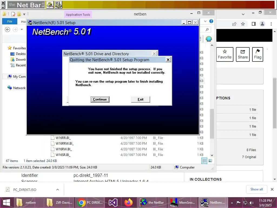Close the Net Bar strip
277x208 pixels.
click(3, 3)
